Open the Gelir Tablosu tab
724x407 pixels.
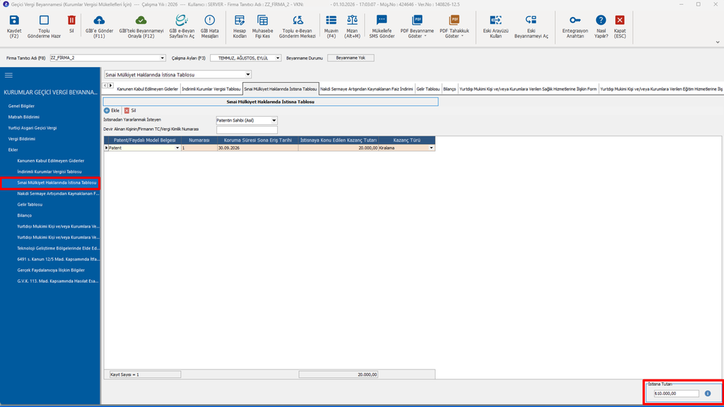point(428,89)
